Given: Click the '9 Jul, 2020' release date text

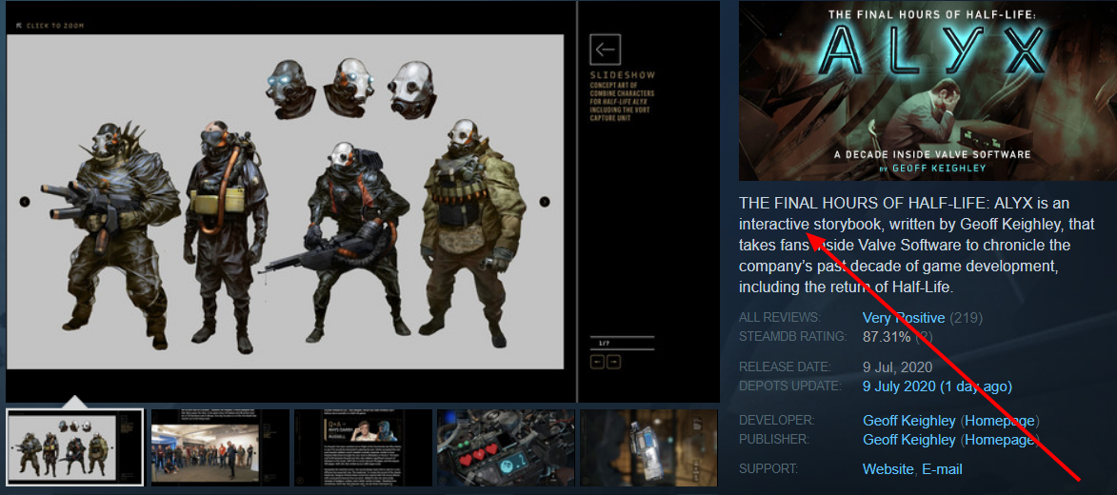Looking at the screenshot, I should coord(898,367).
